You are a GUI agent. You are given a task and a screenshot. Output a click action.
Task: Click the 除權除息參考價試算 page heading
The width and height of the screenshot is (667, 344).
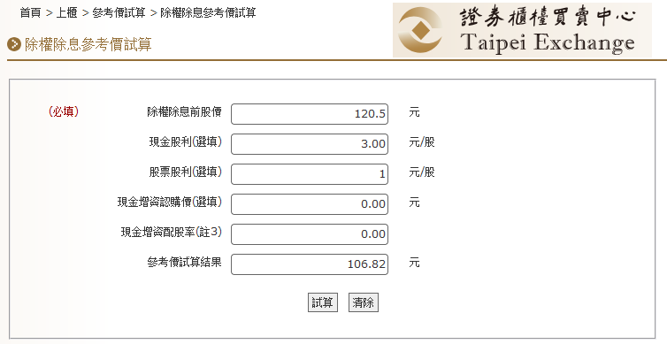click(88, 44)
